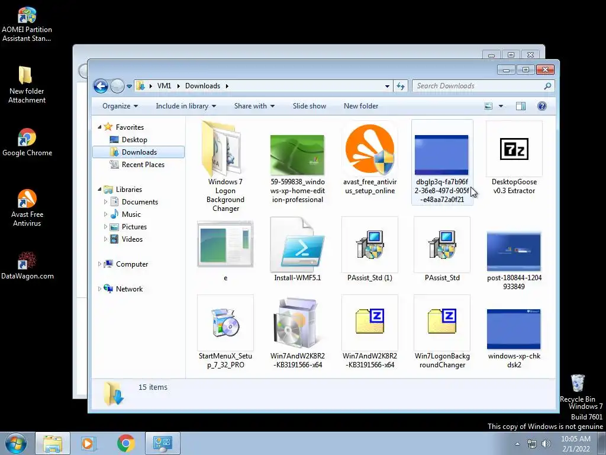
Task: Select the Install-WMF5.1 PowerShell script
Action: 297,249
